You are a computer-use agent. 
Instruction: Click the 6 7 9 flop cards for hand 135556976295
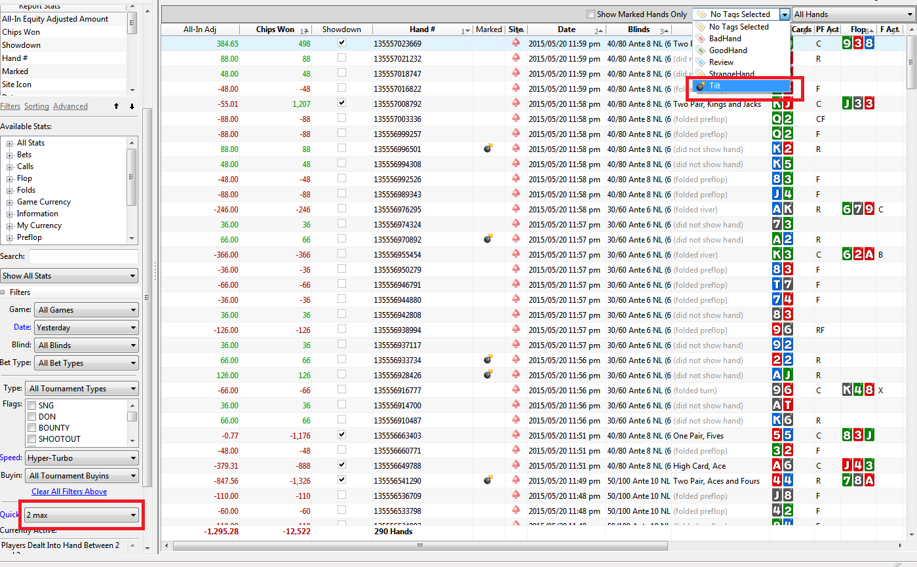point(858,209)
